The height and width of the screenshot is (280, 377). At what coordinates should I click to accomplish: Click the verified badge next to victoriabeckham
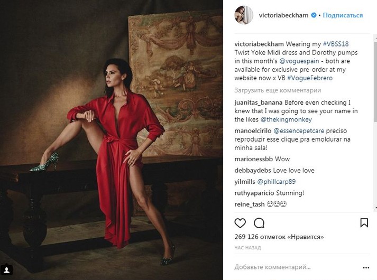click(314, 15)
